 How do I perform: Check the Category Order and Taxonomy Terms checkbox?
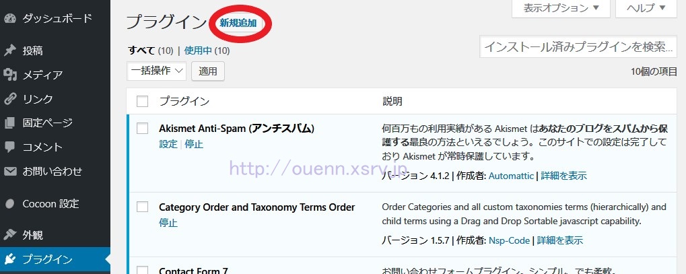tap(142, 207)
